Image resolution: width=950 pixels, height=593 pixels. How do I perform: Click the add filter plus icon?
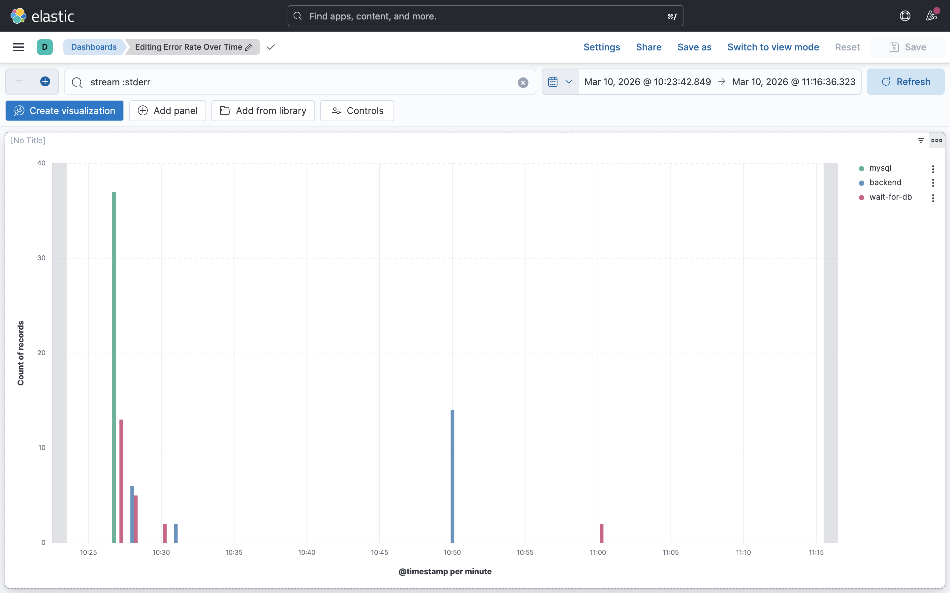[x=45, y=82]
